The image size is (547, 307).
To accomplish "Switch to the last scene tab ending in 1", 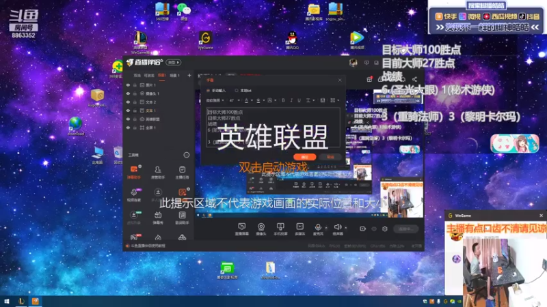I will point(174,76).
